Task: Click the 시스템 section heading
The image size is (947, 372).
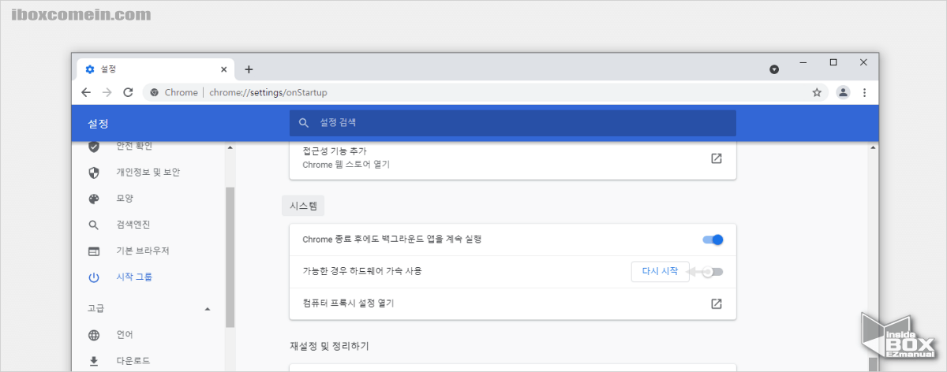Action: pyautogui.click(x=303, y=206)
